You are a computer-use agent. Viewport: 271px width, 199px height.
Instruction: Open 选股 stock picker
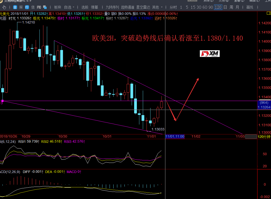85,7
